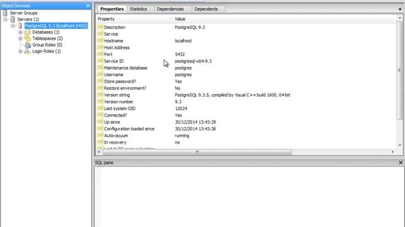Image resolution: width=405 pixels, height=227 pixels.
Task: Collapse the Servers (1) tree node
Action: pyautogui.click(x=5, y=20)
